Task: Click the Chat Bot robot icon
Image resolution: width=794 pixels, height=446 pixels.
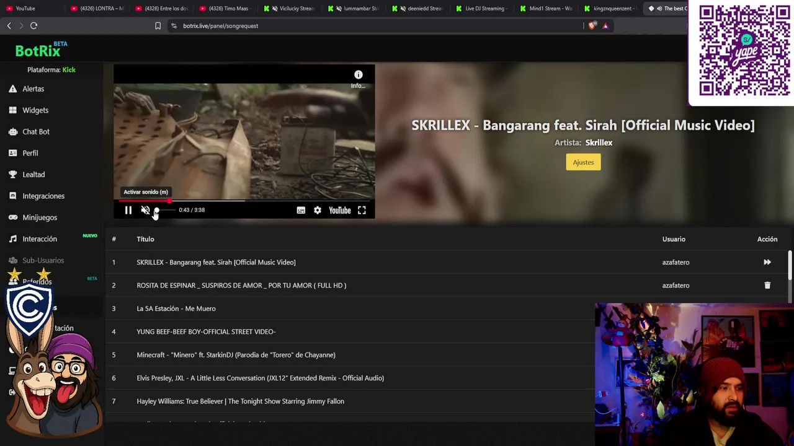Action: tap(12, 132)
